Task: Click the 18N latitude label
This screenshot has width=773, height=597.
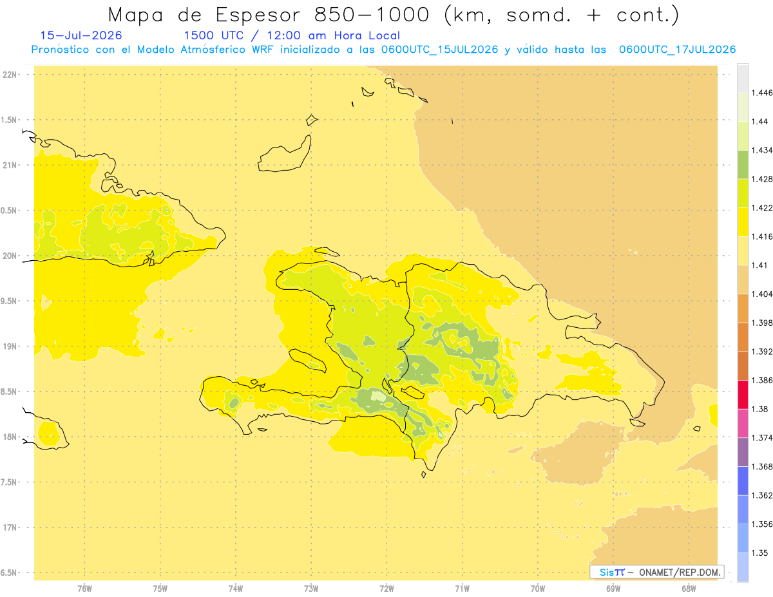Action: [9, 437]
